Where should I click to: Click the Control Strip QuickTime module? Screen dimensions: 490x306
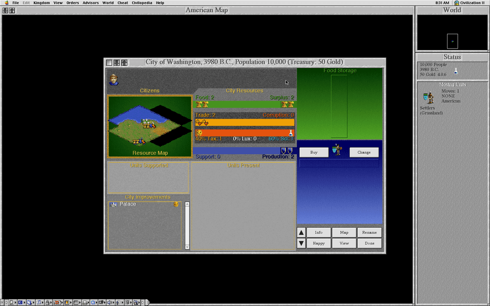(94, 303)
